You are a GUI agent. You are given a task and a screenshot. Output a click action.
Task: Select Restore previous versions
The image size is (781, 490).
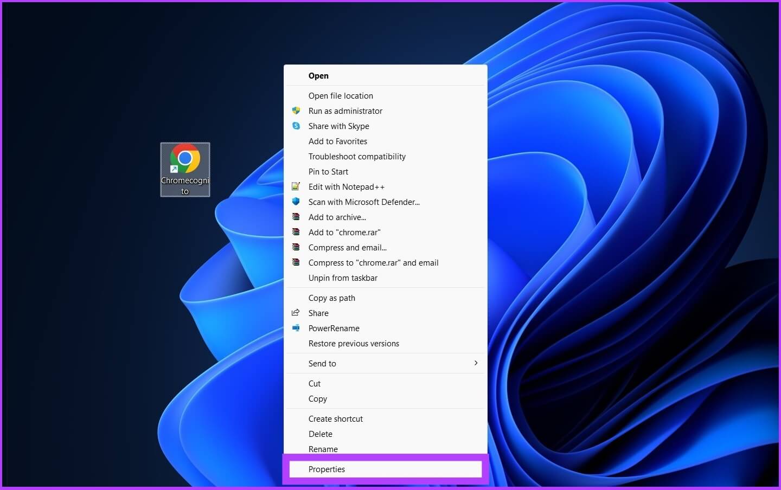coord(386,344)
